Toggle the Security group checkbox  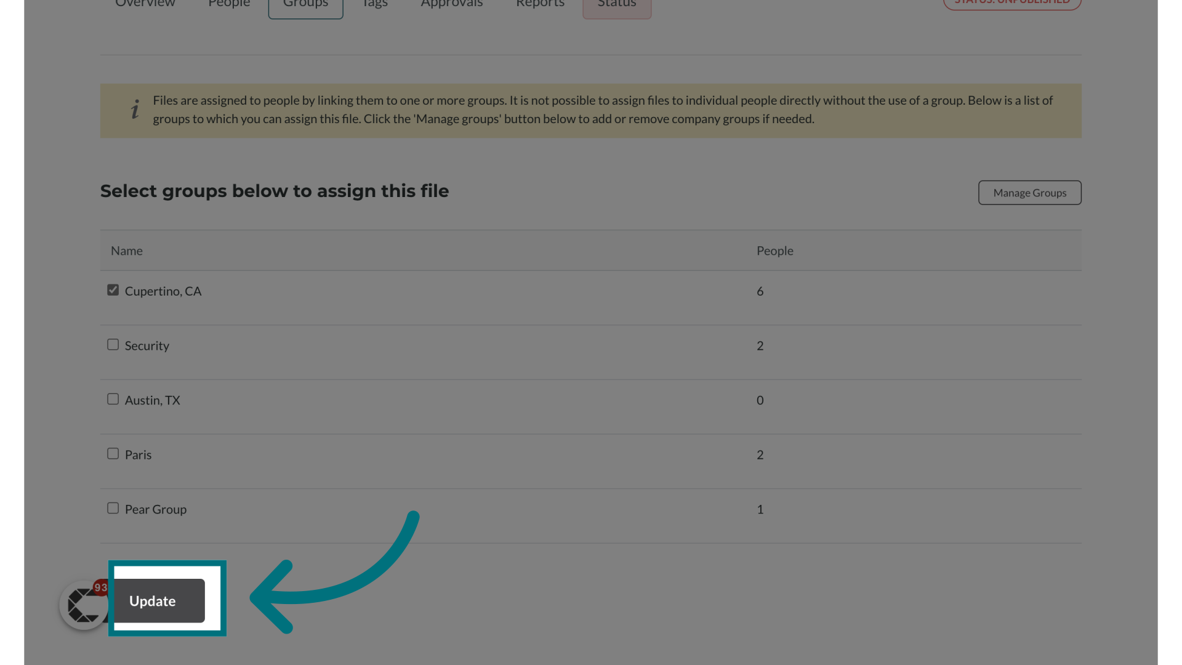pyautogui.click(x=112, y=344)
